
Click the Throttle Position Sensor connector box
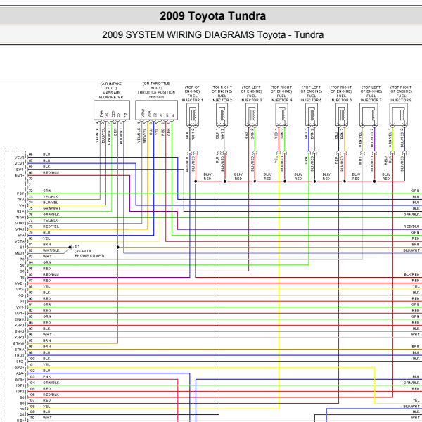pyautogui.click(x=156, y=110)
